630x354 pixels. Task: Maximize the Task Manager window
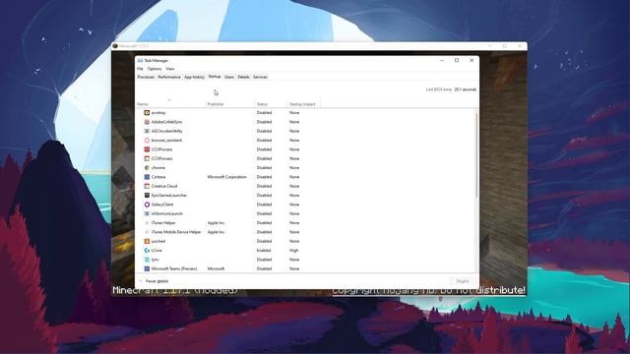click(x=457, y=60)
